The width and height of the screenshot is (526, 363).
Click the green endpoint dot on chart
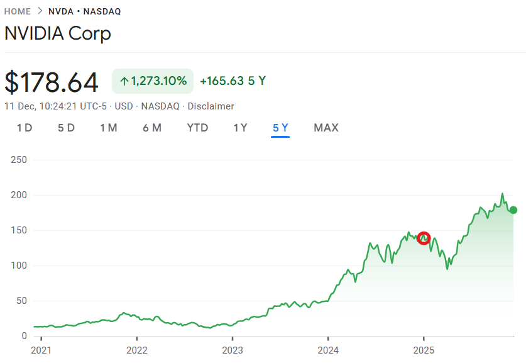point(513,210)
